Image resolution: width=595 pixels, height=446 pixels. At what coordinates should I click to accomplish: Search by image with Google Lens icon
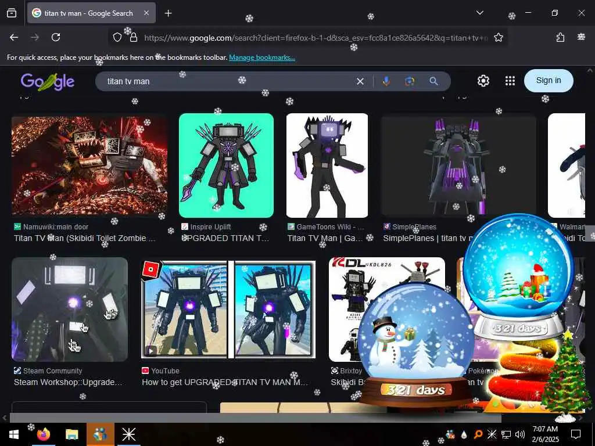[410, 81]
